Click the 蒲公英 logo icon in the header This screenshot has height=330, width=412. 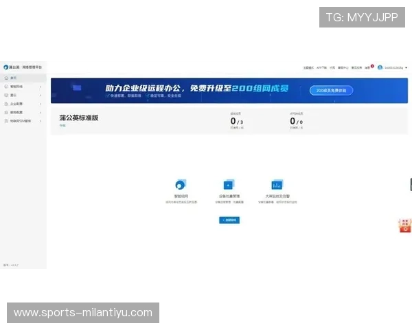(x=5, y=67)
